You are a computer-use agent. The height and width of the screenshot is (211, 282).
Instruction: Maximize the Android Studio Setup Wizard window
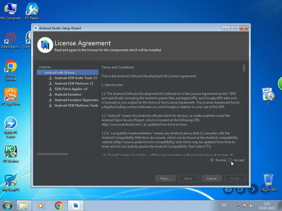235,28
